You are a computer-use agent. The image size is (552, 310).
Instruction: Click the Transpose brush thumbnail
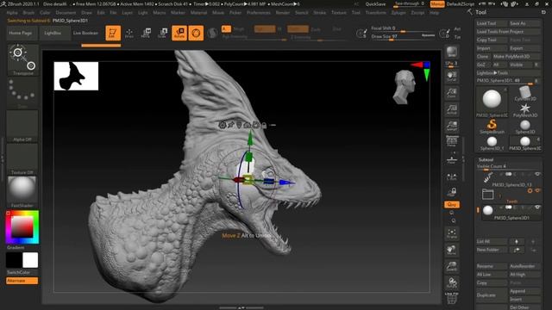coord(22,59)
